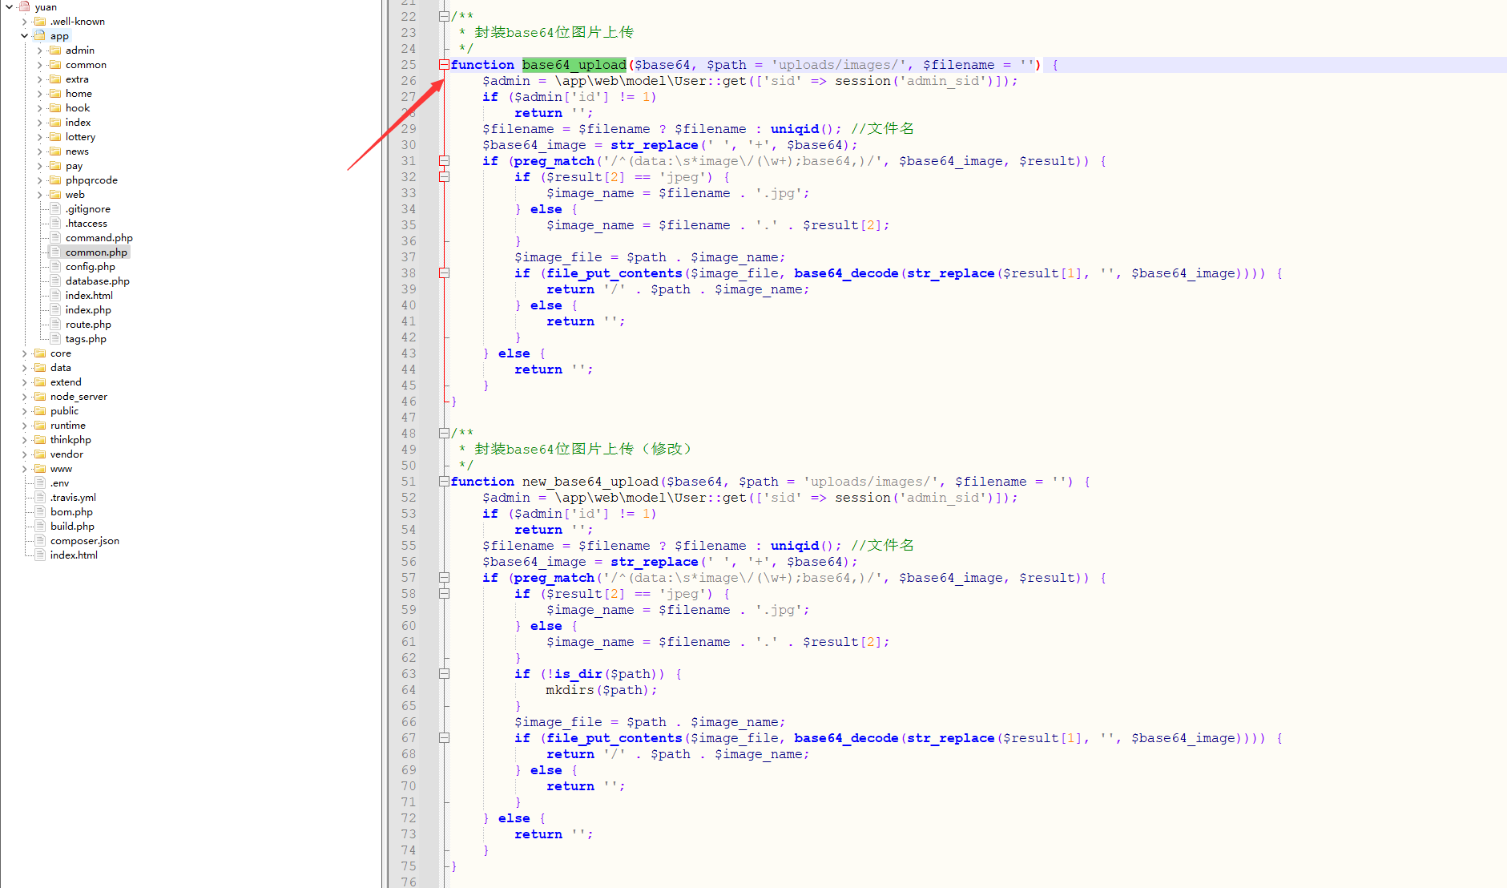The width and height of the screenshot is (1507, 888).
Task: Click the phpqrcode folder icon
Action: pyautogui.click(x=55, y=180)
